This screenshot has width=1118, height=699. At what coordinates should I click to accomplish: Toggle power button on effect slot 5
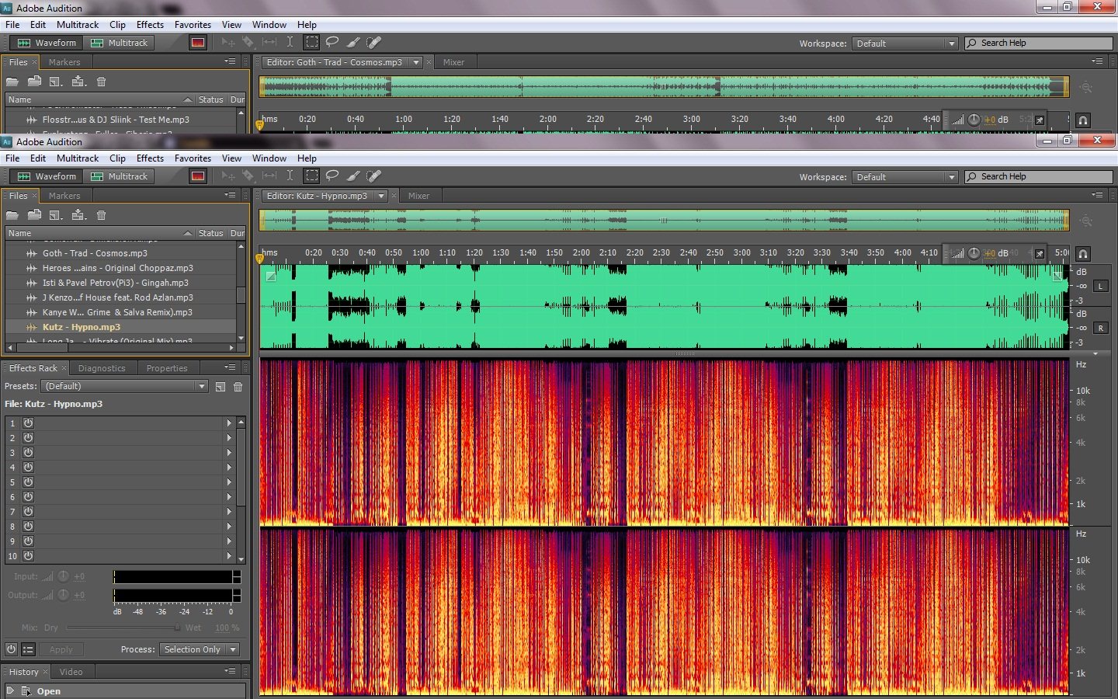pyautogui.click(x=28, y=482)
